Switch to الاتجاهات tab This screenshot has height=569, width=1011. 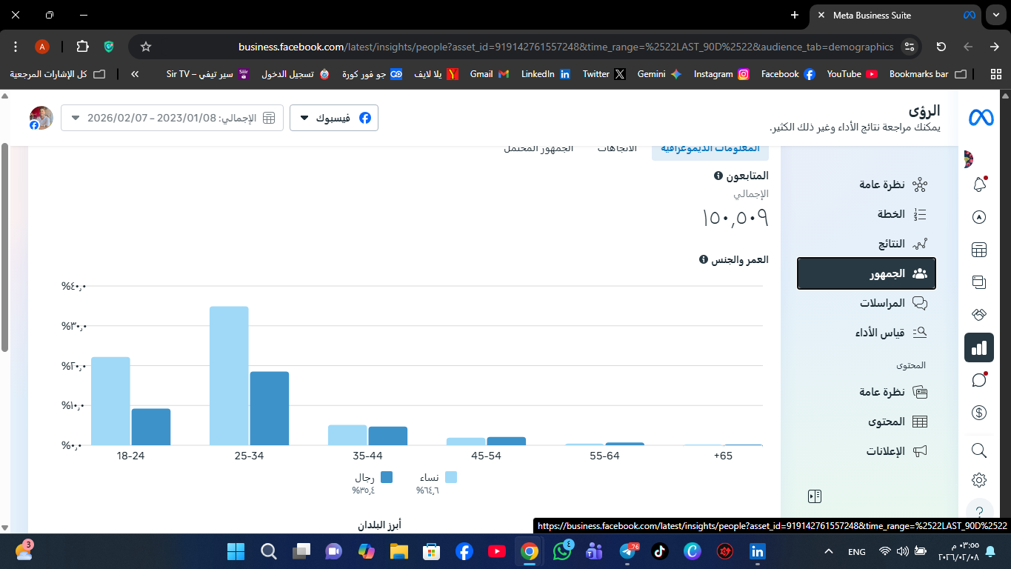617,148
